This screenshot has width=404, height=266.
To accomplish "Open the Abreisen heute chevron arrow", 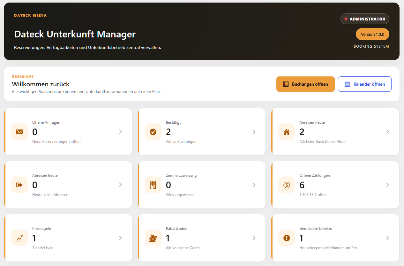I will pyautogui.click(x=121, y=185).
